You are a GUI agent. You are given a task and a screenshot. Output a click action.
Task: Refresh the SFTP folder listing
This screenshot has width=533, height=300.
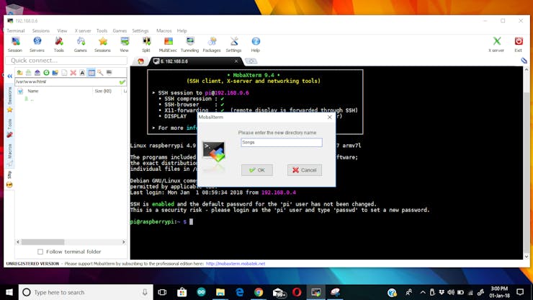point(46,73)
